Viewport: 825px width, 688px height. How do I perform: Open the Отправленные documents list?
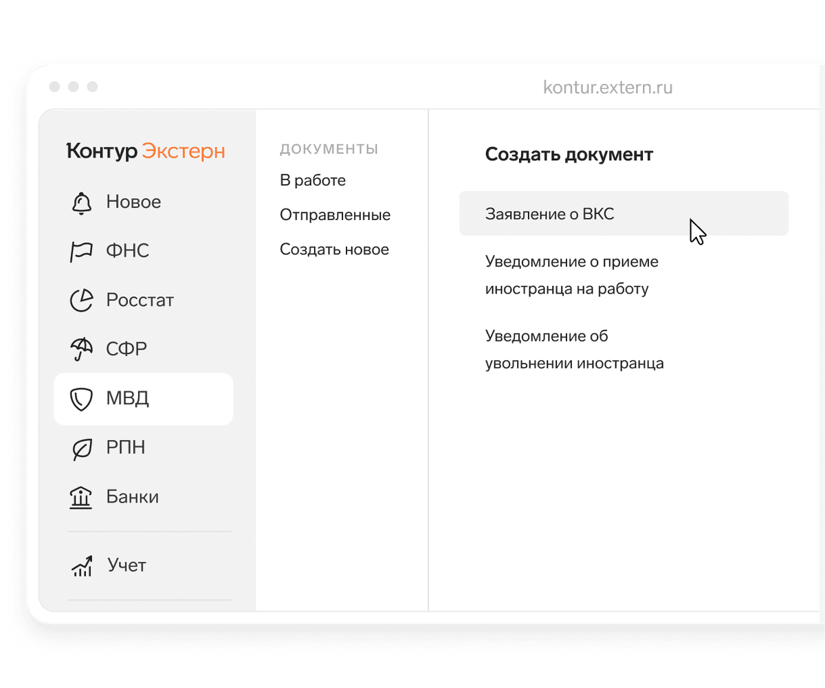tap(335, 215)
